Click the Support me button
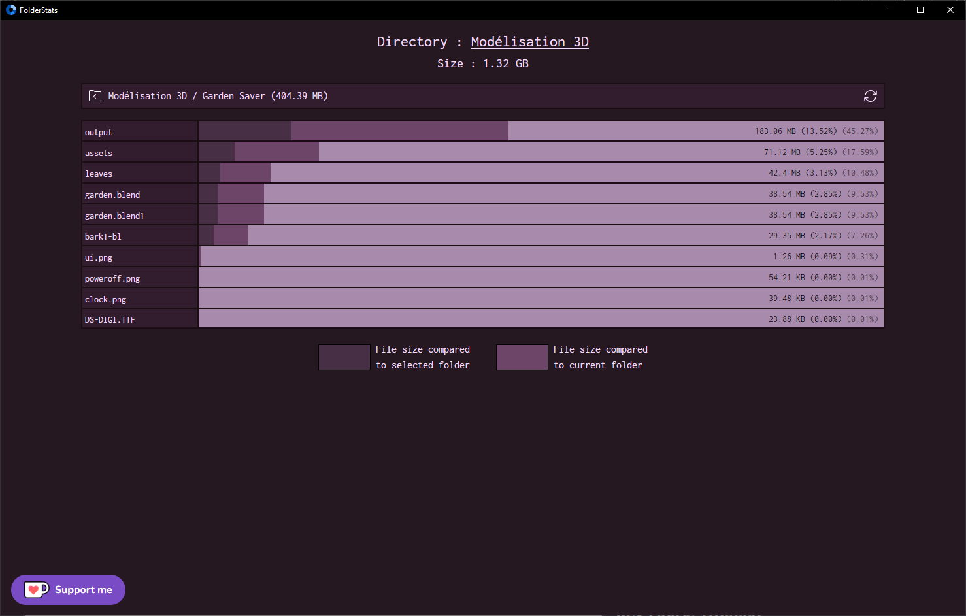The width and height of the screenshot is (966, 616). [68, 590]
